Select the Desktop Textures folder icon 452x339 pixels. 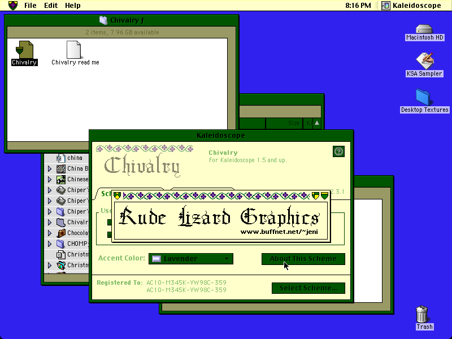[x=423, y=97]
